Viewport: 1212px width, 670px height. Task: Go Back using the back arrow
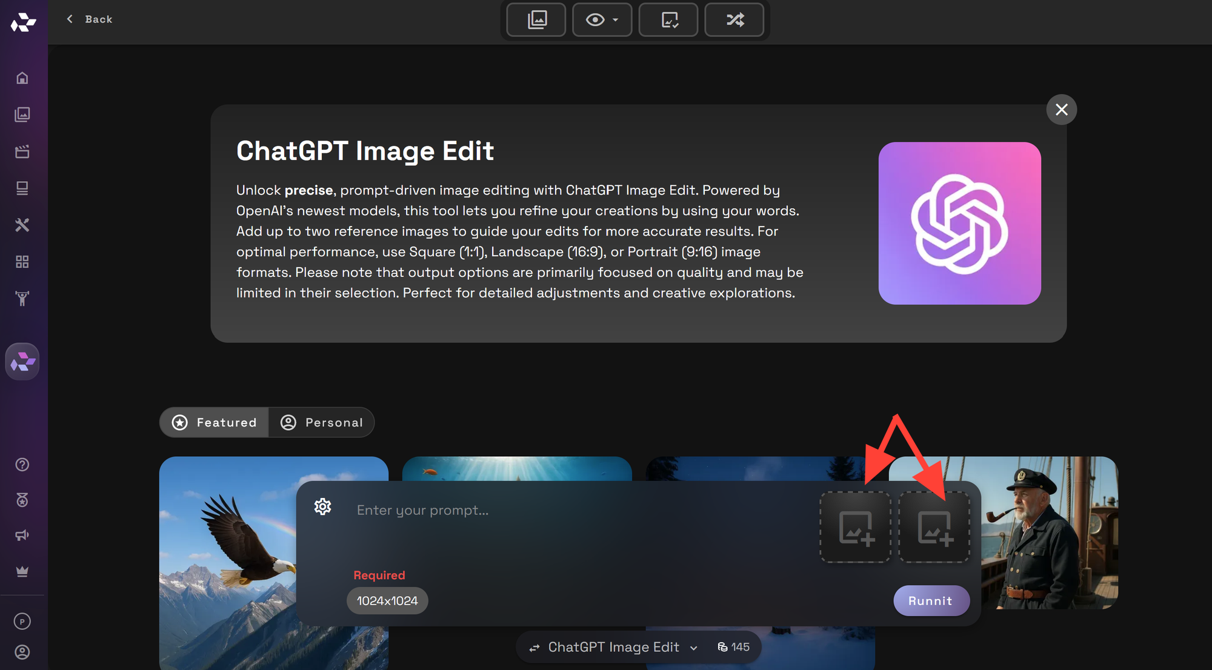(89, 19)
